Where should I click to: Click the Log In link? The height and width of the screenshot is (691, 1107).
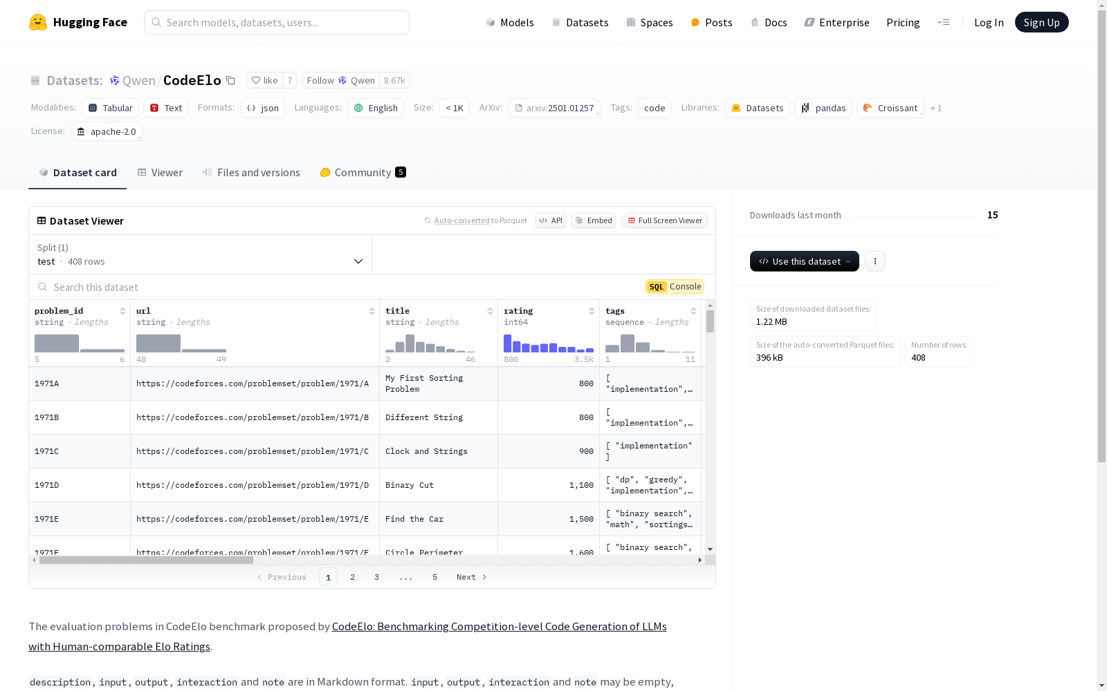coord(989,22)
